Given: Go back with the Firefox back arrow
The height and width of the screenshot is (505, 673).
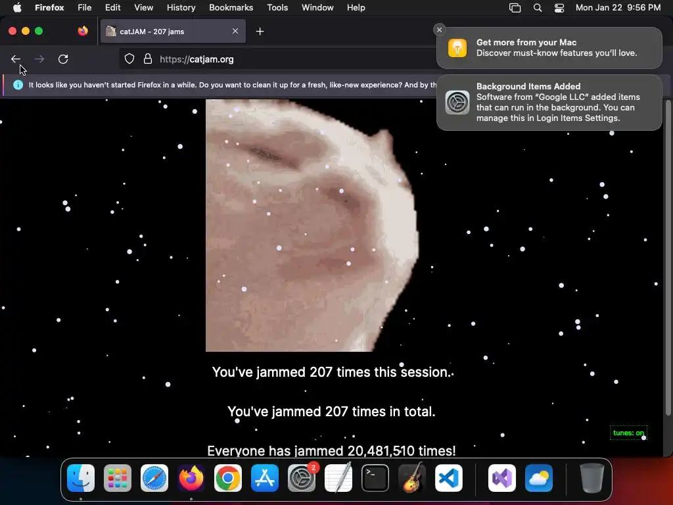Looking at the screenshot, I should click(x=16, y=59).
